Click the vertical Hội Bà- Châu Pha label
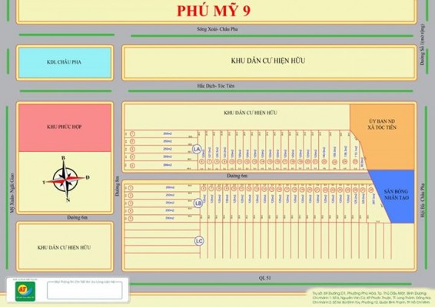Image resolution: width=435 pixels, height=307 pixels. (423, 200)
